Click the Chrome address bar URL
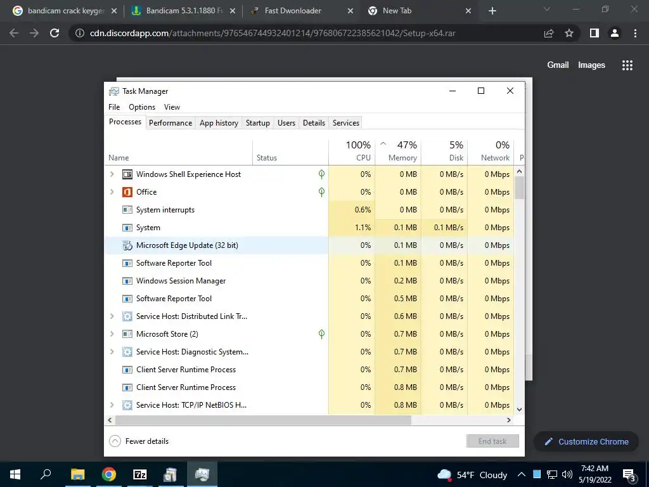 coord(273,33)
